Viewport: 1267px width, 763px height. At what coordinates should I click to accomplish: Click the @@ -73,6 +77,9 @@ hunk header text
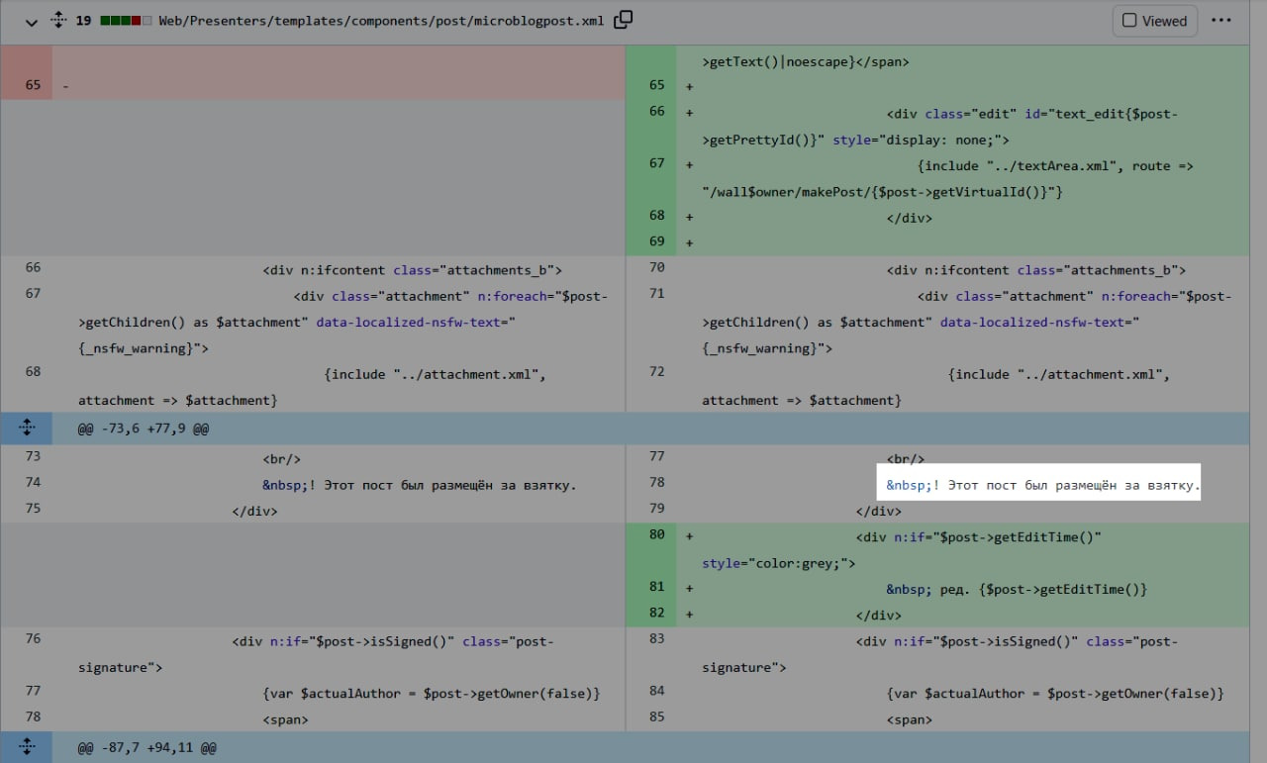144,429
